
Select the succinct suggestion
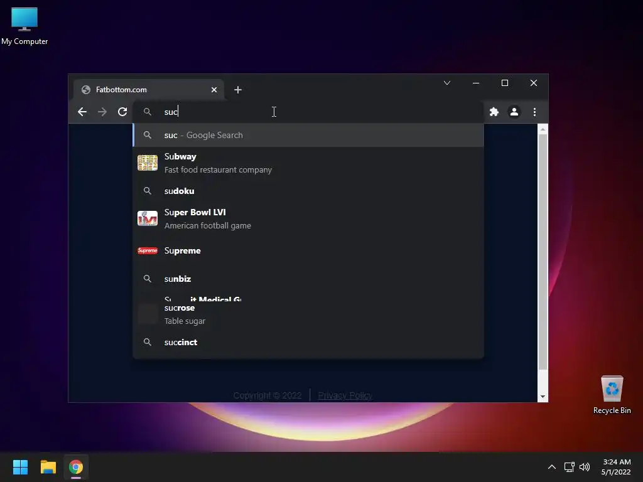(x=308, y=342)
